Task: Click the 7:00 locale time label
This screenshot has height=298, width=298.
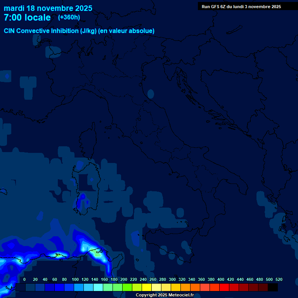Action: 27,17
